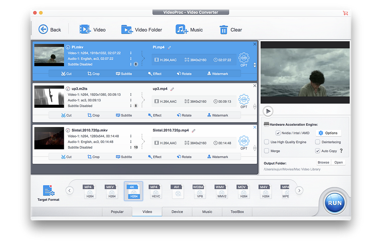Play the preview video

[x=268, y=111]
